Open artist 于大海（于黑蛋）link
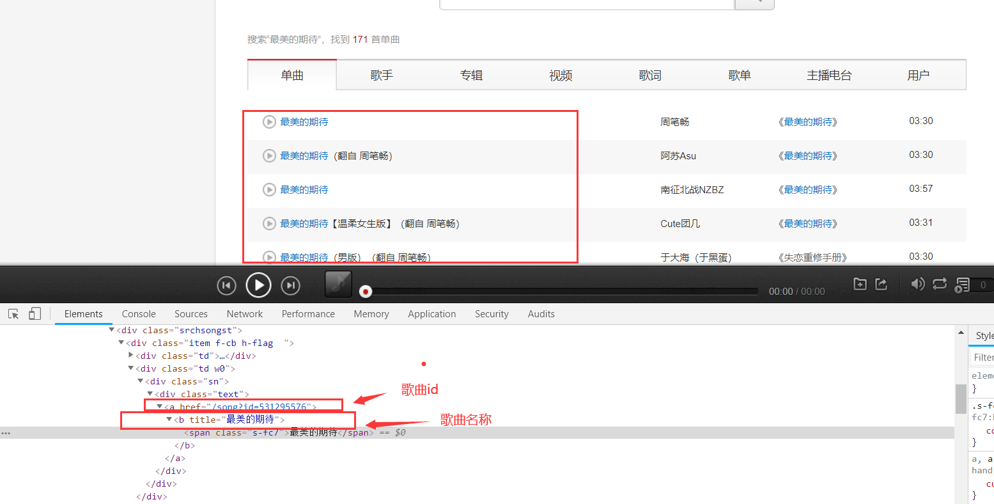 [x=696, y=257]
